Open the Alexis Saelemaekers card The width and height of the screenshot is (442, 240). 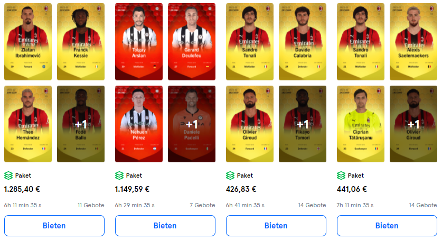point(413,42)
